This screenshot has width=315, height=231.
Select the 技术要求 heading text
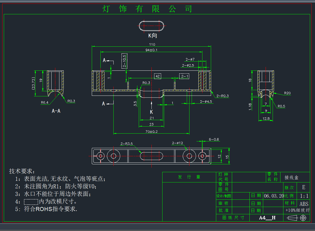tap(22, 171)
